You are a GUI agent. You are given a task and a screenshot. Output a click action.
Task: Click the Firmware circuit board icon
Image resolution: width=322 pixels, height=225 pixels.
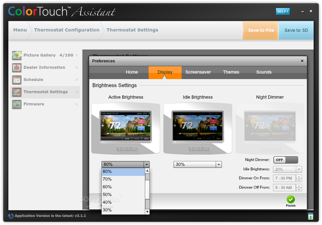click(17, 104)
